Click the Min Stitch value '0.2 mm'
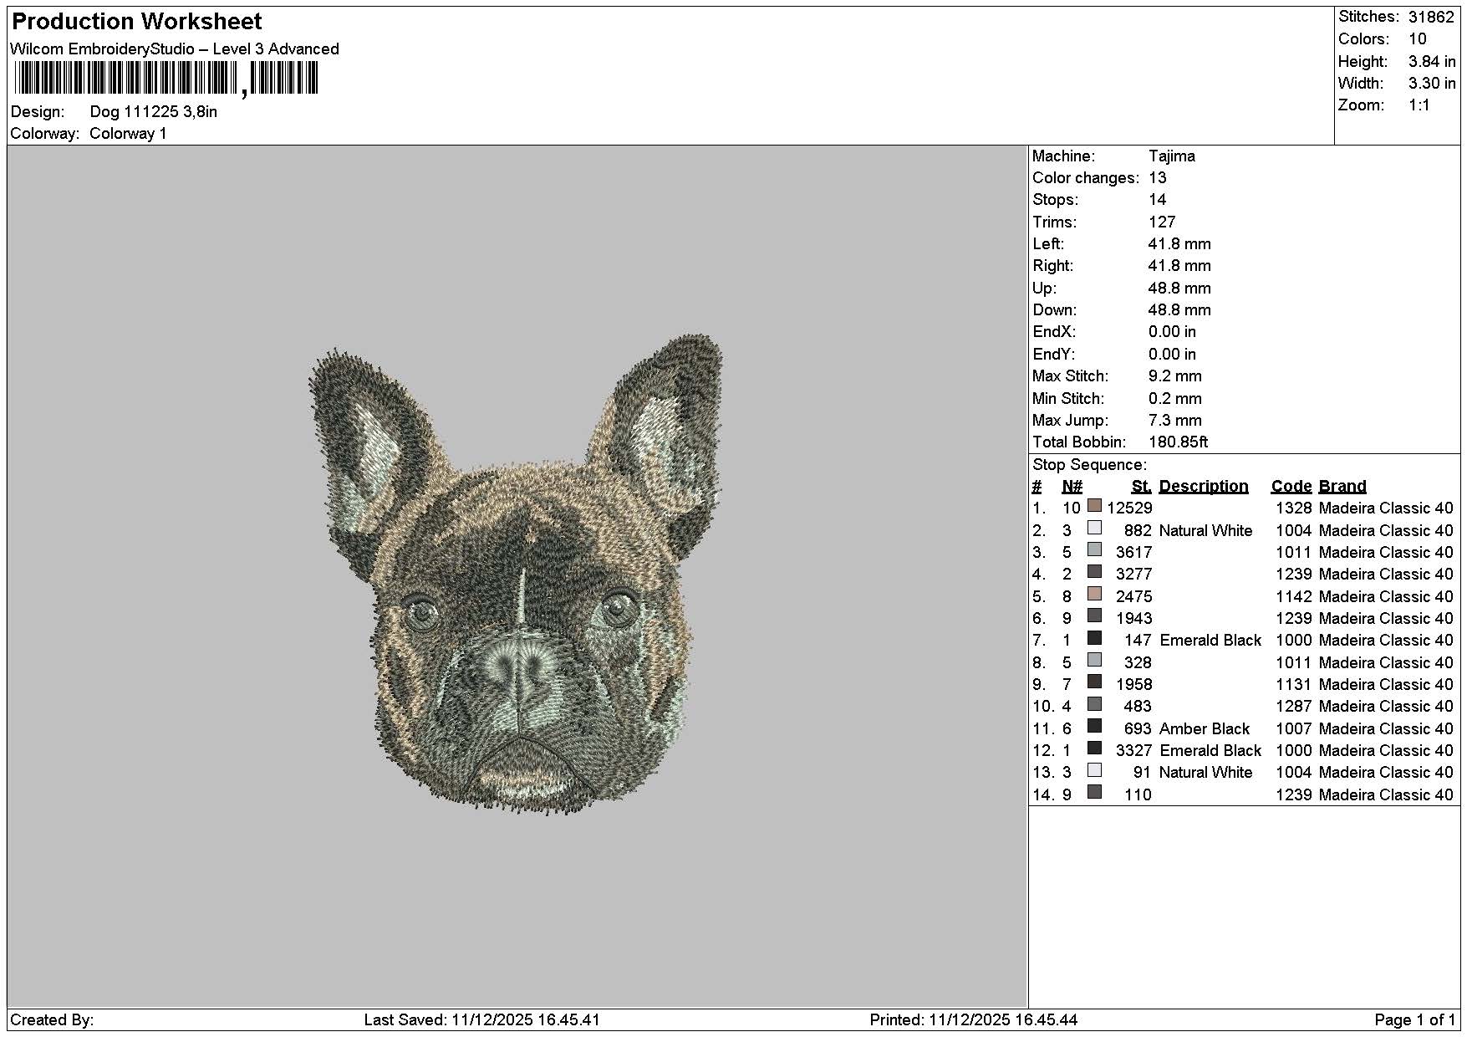Viewport: 1467px width, 1037px height. (1174, 399)
